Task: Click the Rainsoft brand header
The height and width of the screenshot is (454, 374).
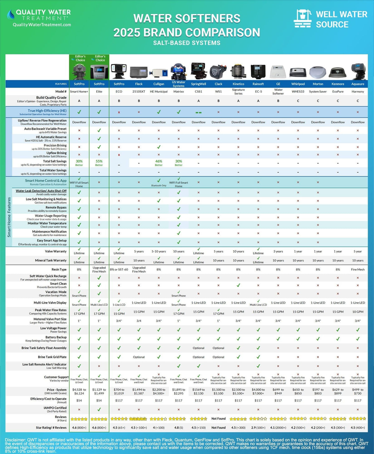Action: (x=258, y=84)
